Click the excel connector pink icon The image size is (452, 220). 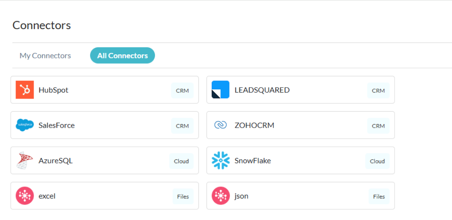[25, 196]
